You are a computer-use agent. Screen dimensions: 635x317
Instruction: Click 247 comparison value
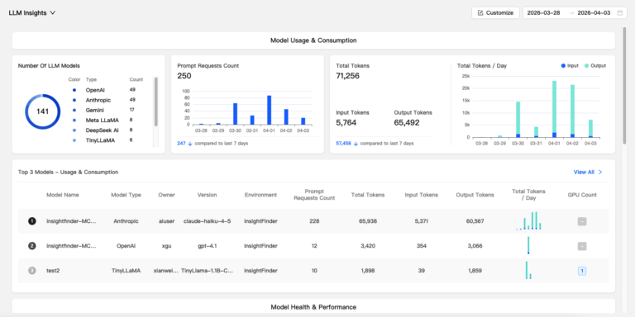pos(181,144)
